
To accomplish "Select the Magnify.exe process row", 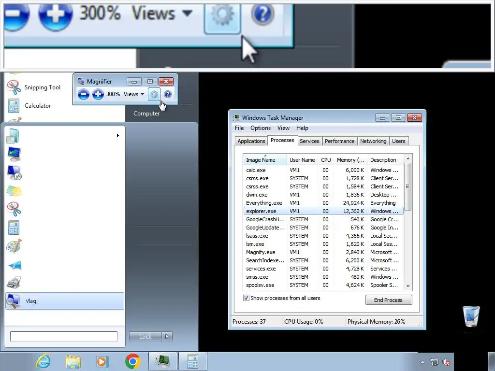I will [323, 252].
